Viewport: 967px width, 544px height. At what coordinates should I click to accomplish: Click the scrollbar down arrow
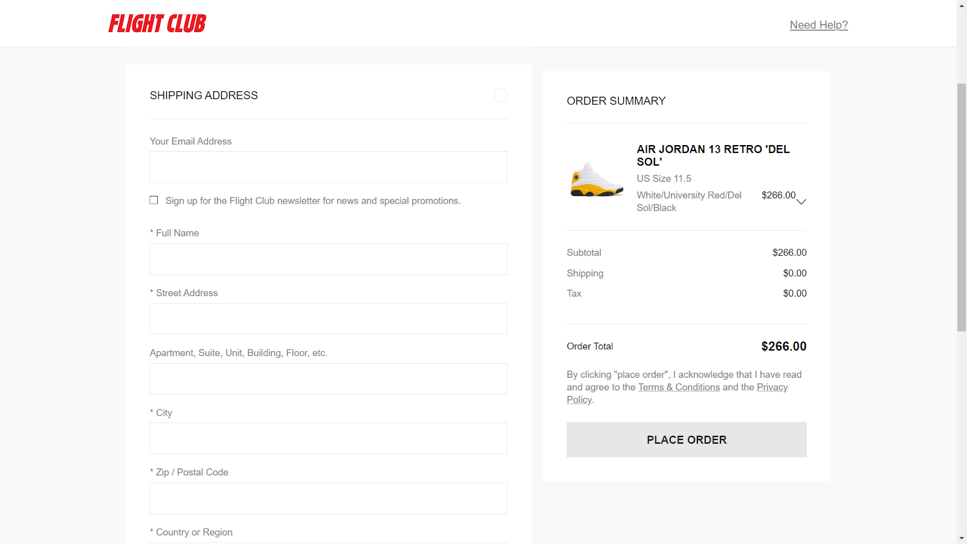click(962, 538)
